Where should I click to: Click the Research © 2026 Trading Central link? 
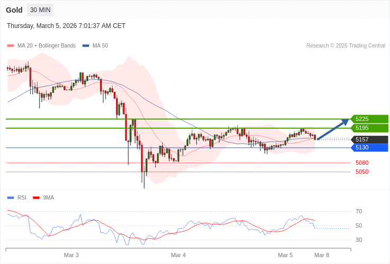346,46
